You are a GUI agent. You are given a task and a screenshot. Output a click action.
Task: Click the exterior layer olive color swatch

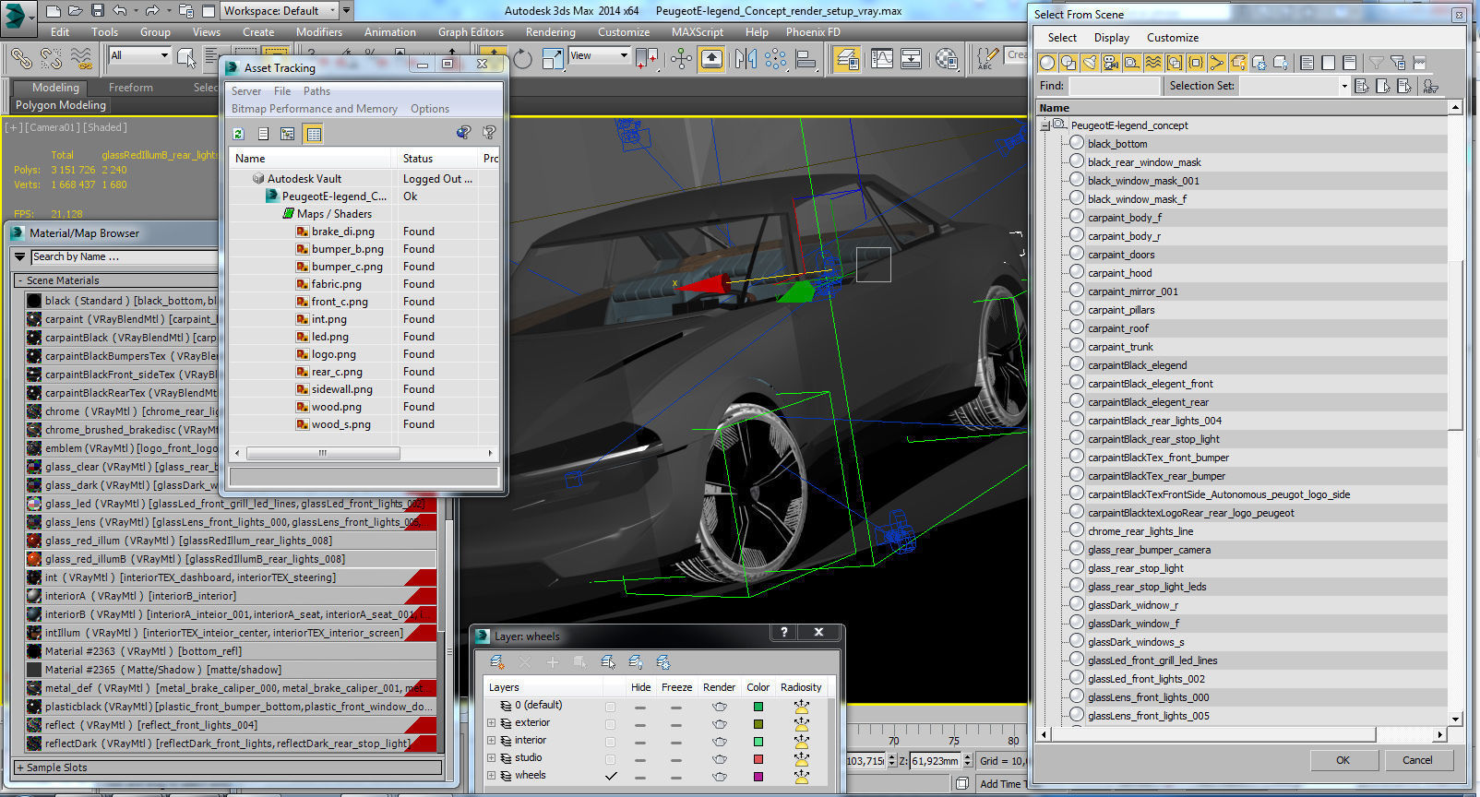pyautogui.click(x=758, y=724)
